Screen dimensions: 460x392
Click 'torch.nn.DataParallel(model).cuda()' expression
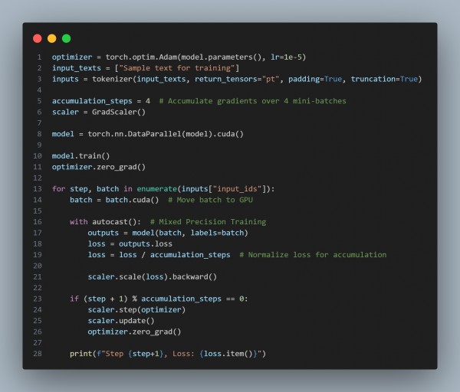[166, 134]
